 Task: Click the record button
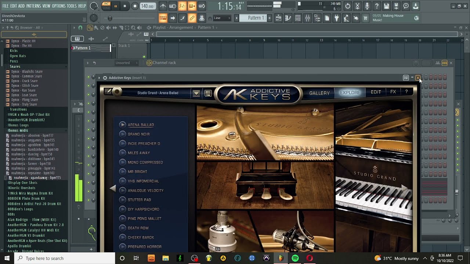point(135,6)
